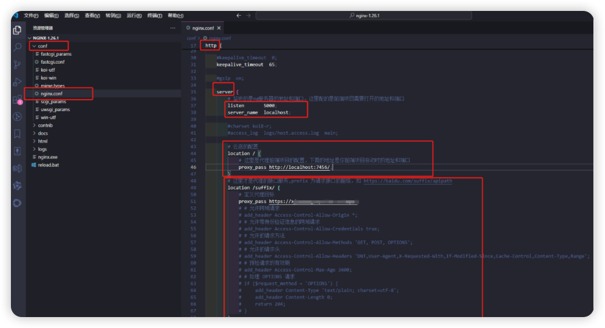Click the Visual Studio logo activity icon

point(17,168)
